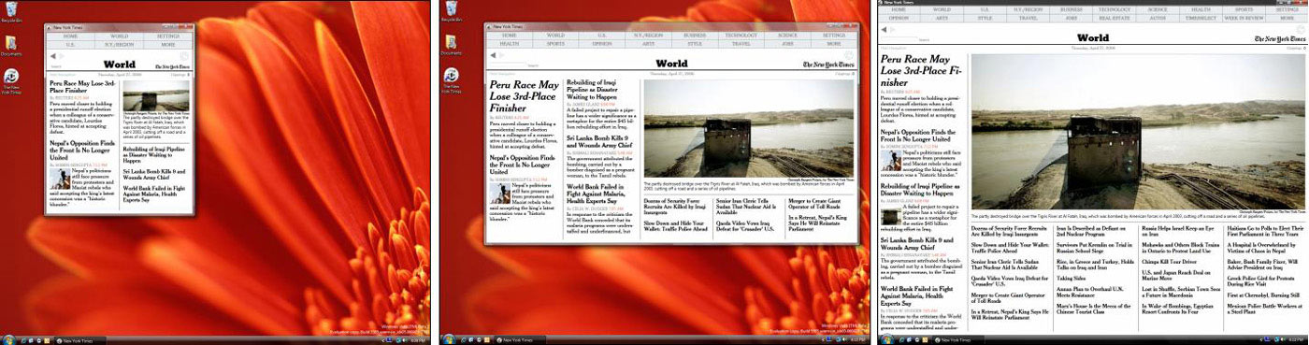Click the round refresh icon in medium reader window
The height and width of the screenshot is (345, 1309).
click(x=849, y=55)
